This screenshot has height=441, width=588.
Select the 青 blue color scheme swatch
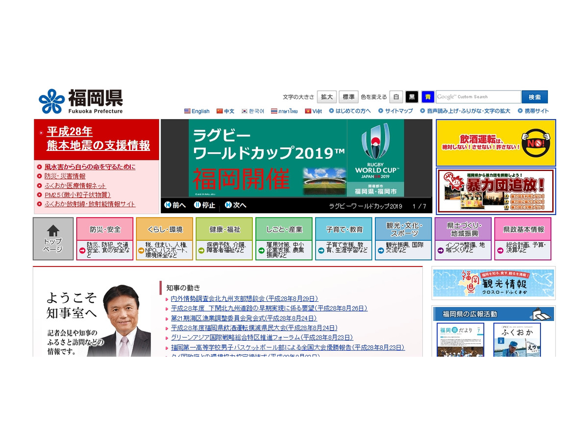(x=427, y=97)
